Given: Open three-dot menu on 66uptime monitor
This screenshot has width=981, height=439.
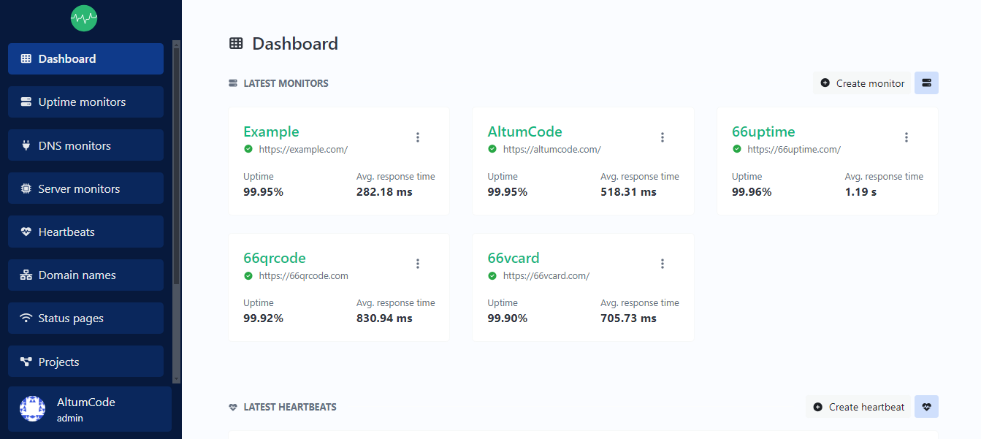Looking at the screenshot, I should 906,137.
